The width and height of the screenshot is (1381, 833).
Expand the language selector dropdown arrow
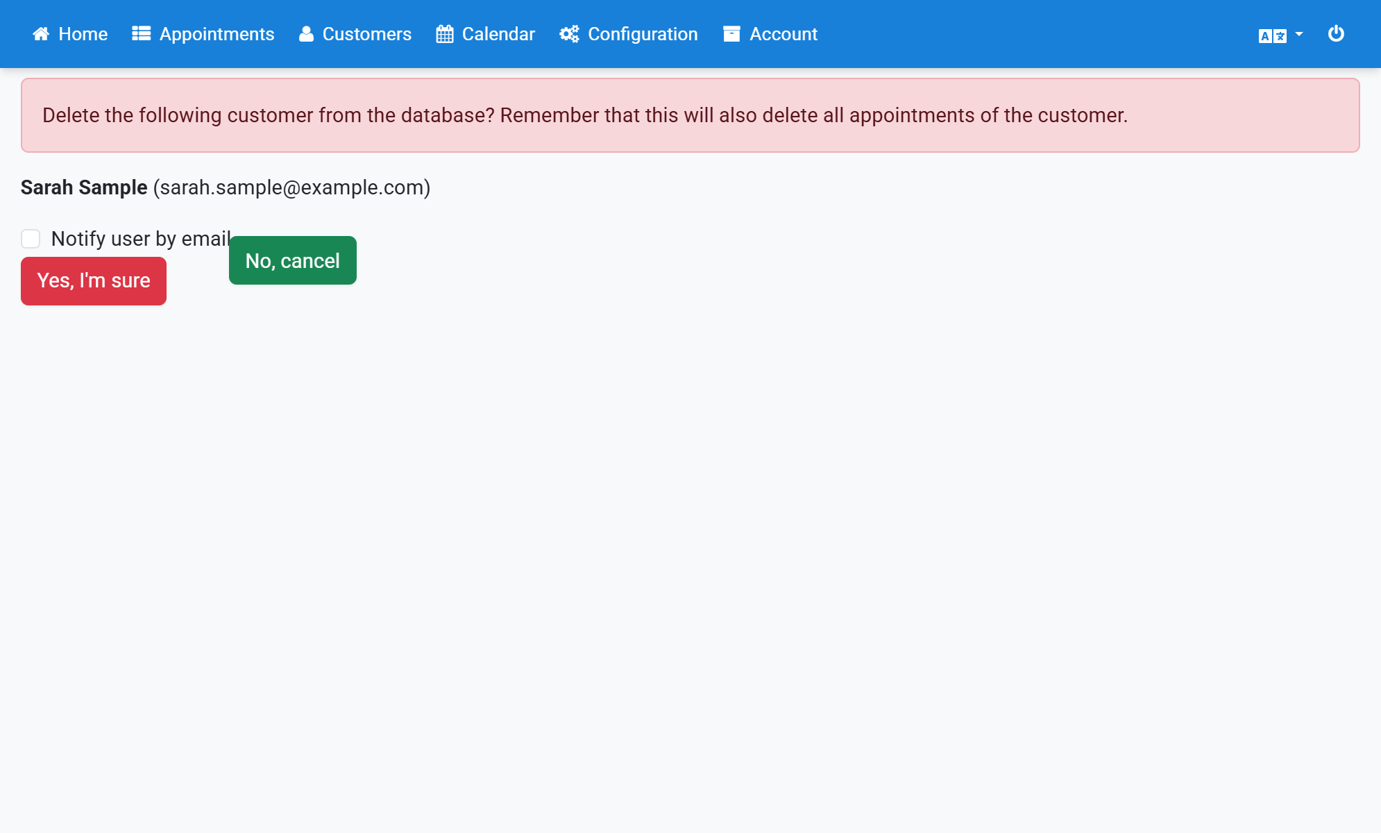(1299, 34)
